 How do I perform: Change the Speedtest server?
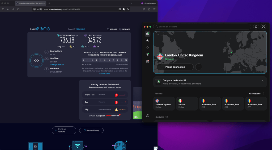pyautogui.click(x=57, y=65)
